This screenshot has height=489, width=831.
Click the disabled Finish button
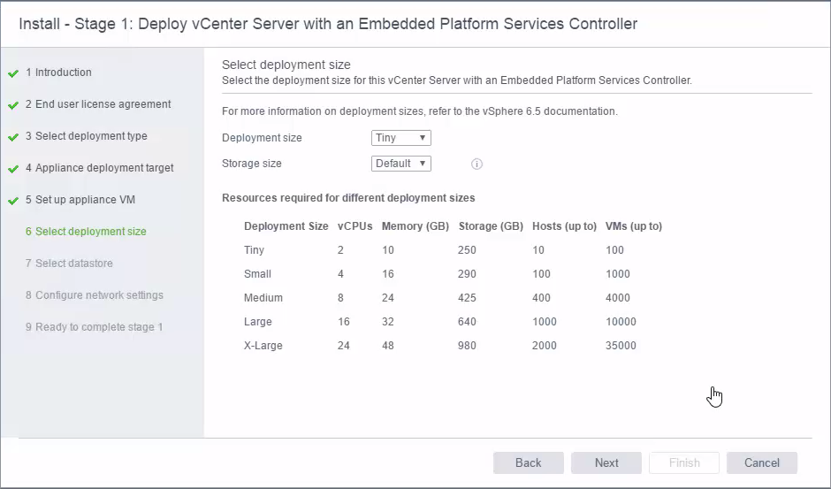pyautogui.click(x=684, y=462)
